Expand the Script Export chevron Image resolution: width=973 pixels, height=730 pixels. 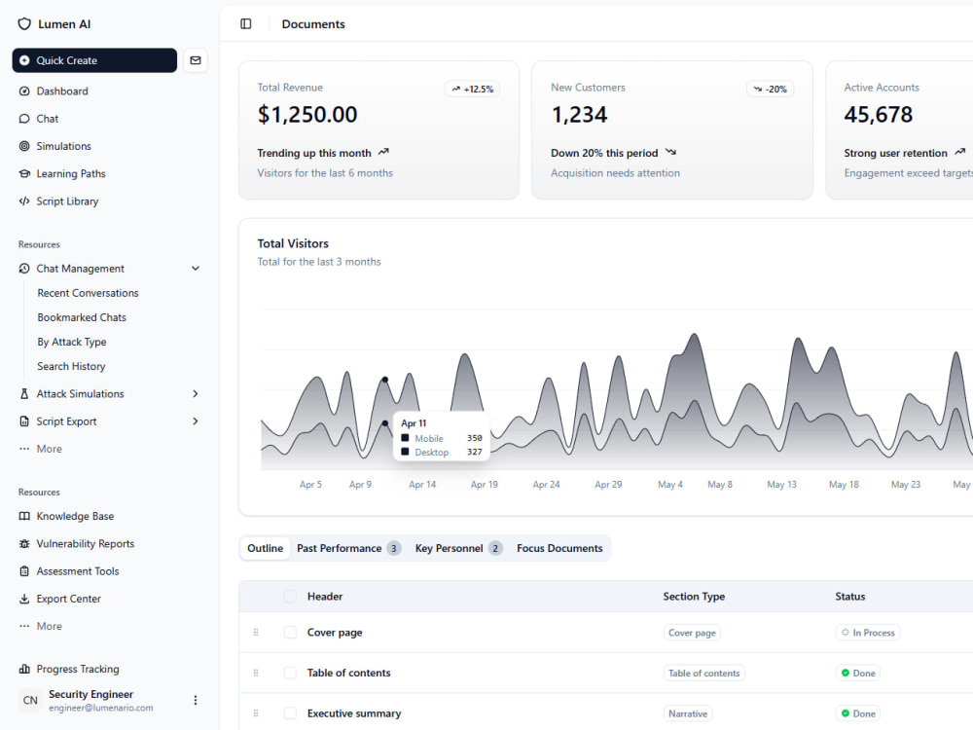point(196,421)
